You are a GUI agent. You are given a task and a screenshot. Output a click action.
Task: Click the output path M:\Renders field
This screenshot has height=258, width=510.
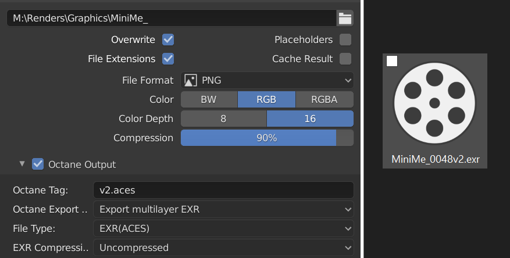click(171, 18)
